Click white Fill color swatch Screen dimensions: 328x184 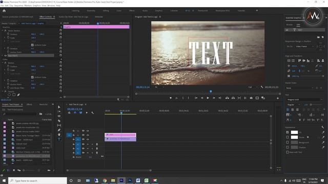coord(294,132)
